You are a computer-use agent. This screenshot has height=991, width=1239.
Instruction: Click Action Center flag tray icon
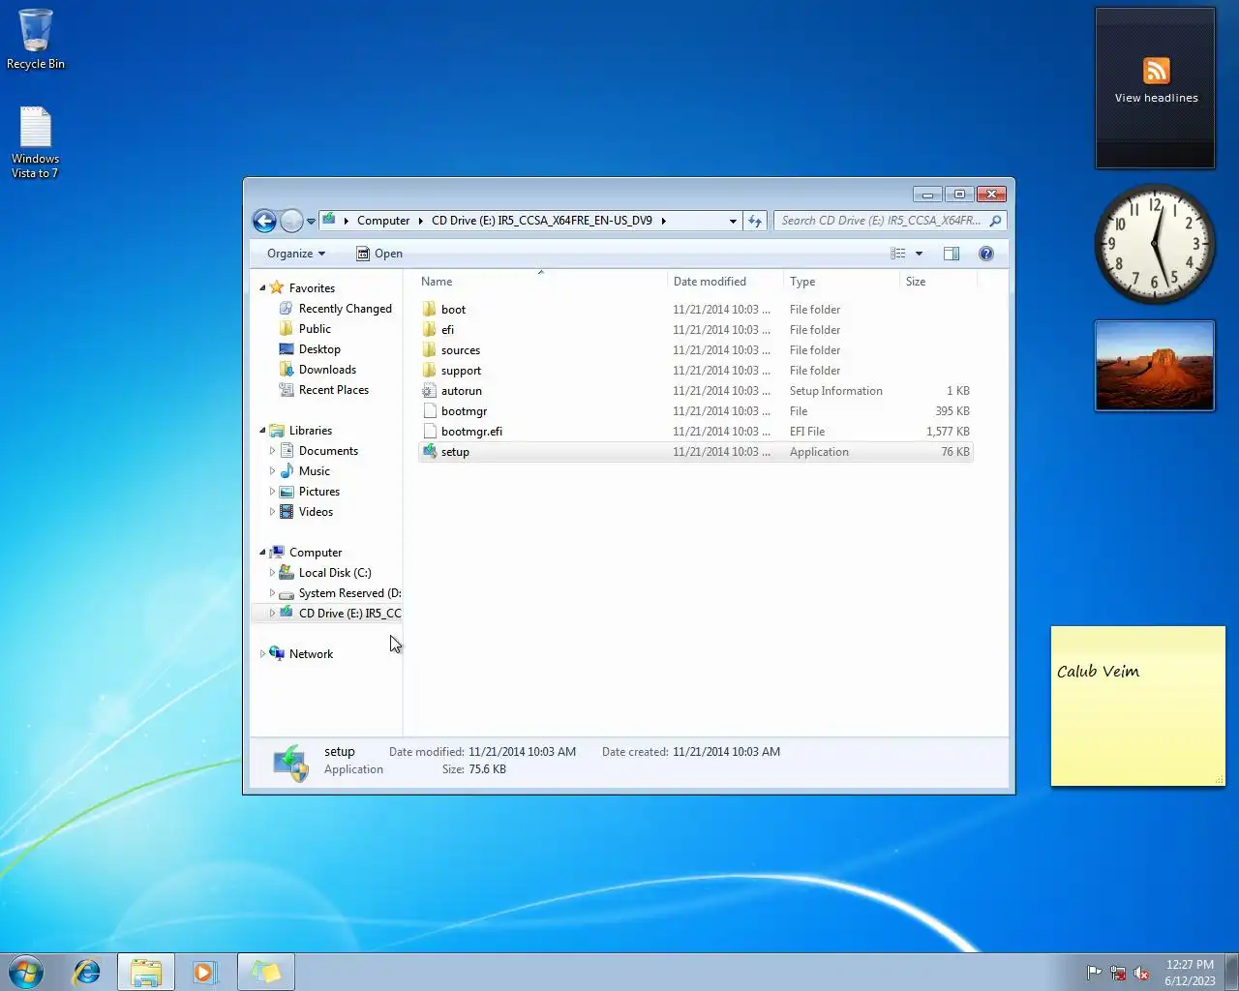point(1094,973)
